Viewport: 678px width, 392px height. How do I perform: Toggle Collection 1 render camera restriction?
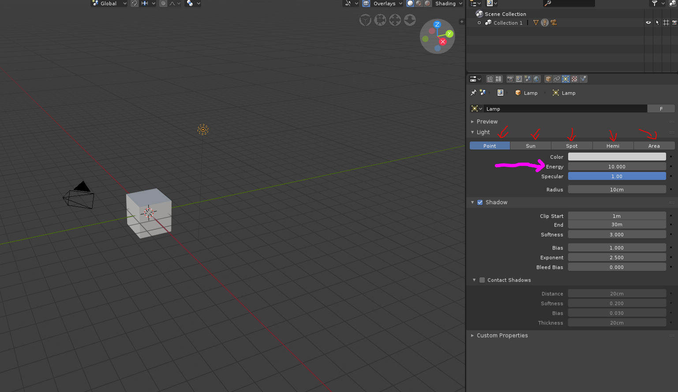coord(674,22)
